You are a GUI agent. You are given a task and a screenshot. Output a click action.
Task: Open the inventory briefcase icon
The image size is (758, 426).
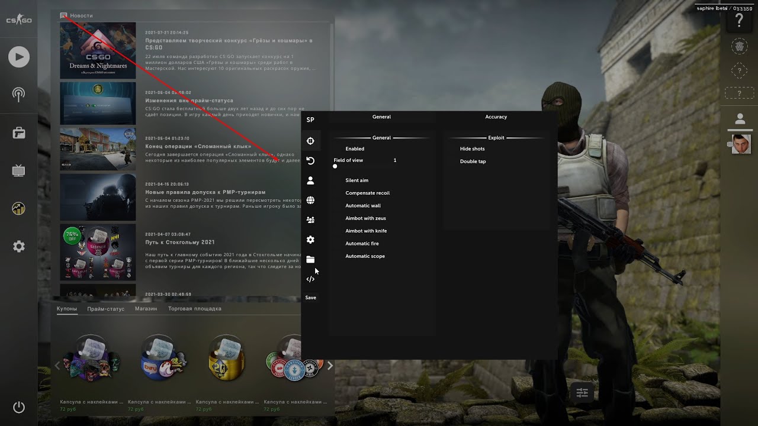18,133
